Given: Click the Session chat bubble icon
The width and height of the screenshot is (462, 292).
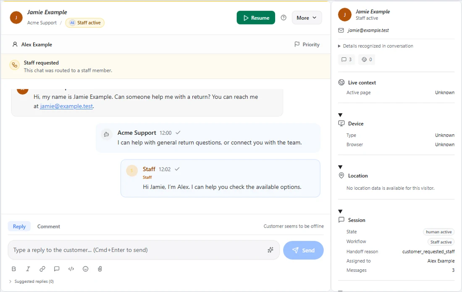Looking at the screenshot, I should (341, 220).
